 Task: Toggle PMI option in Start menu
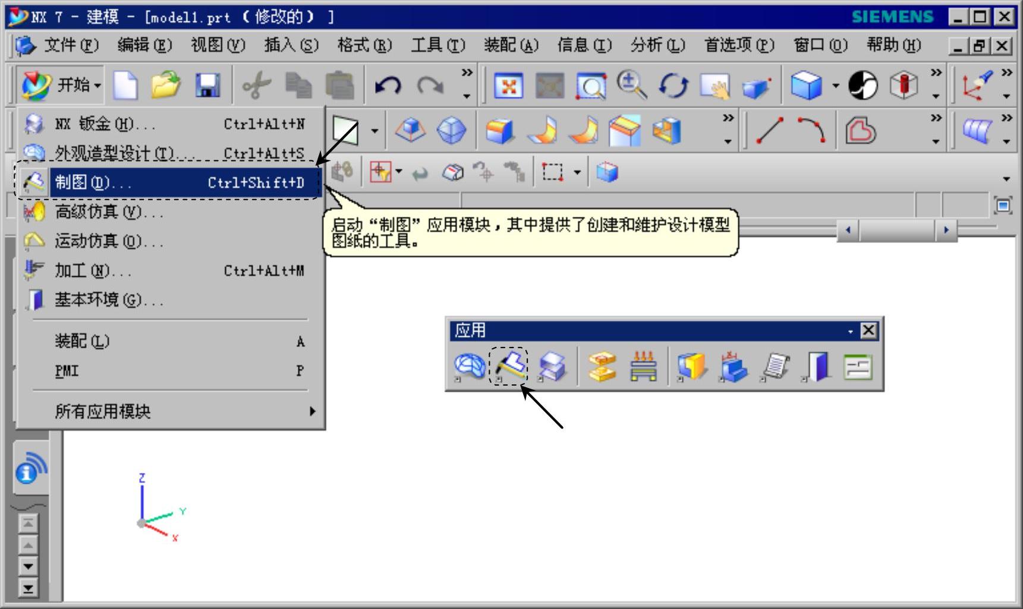click(x=171, y=371)
